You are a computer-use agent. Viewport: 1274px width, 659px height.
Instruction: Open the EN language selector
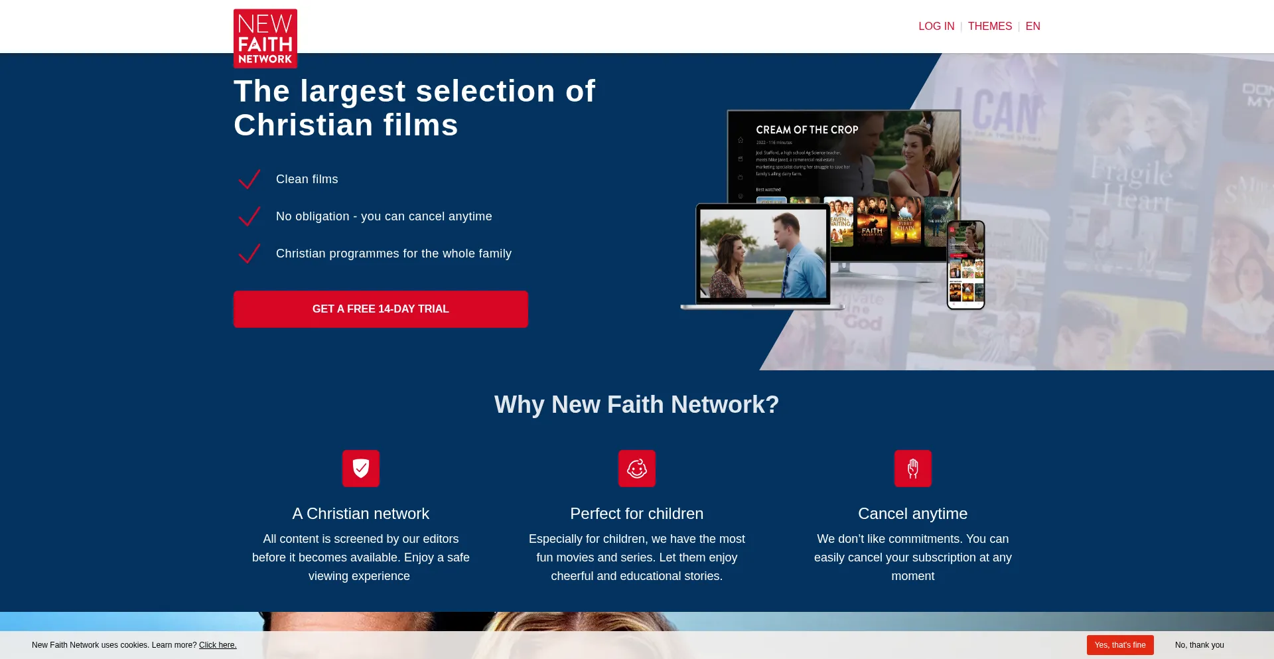(1032, 27)
